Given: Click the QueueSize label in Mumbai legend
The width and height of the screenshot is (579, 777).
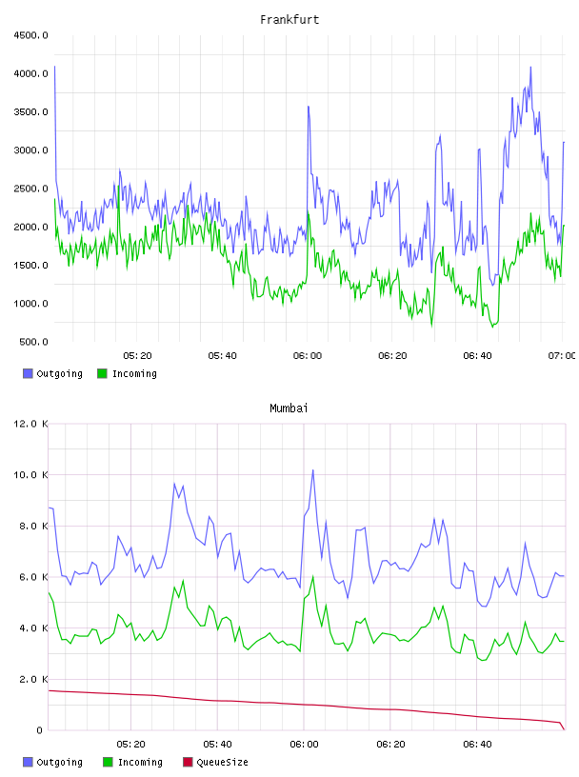Looking at the screenshot, I should 222,762.
